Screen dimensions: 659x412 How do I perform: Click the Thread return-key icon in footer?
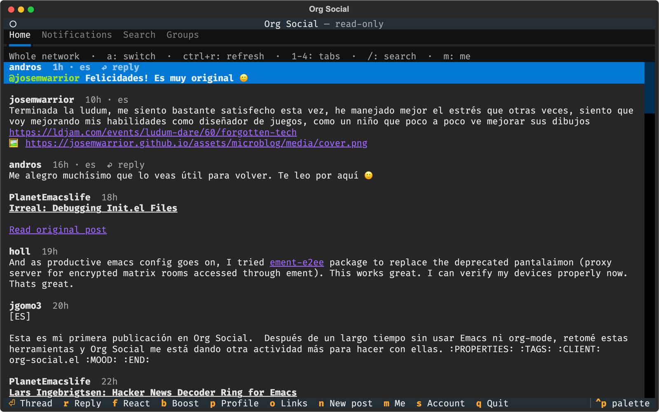[x=12, y=403]
